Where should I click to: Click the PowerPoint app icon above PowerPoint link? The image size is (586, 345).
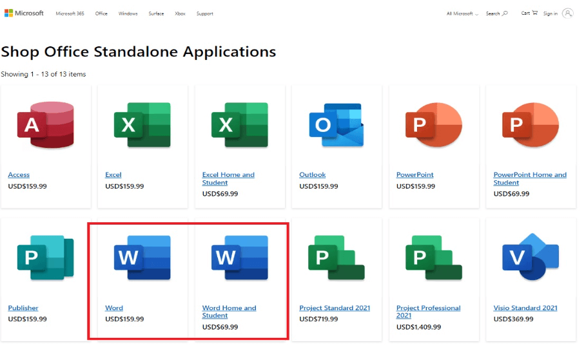coord(433,125)
